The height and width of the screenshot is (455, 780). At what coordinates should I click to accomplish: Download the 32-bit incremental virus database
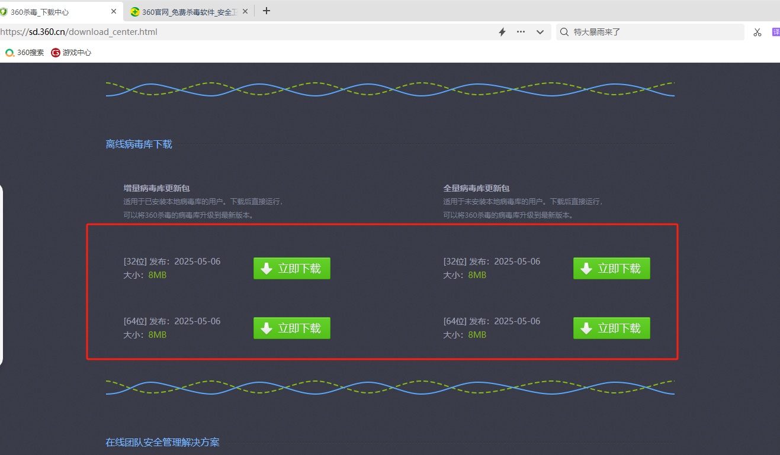(x=292, y=269)
